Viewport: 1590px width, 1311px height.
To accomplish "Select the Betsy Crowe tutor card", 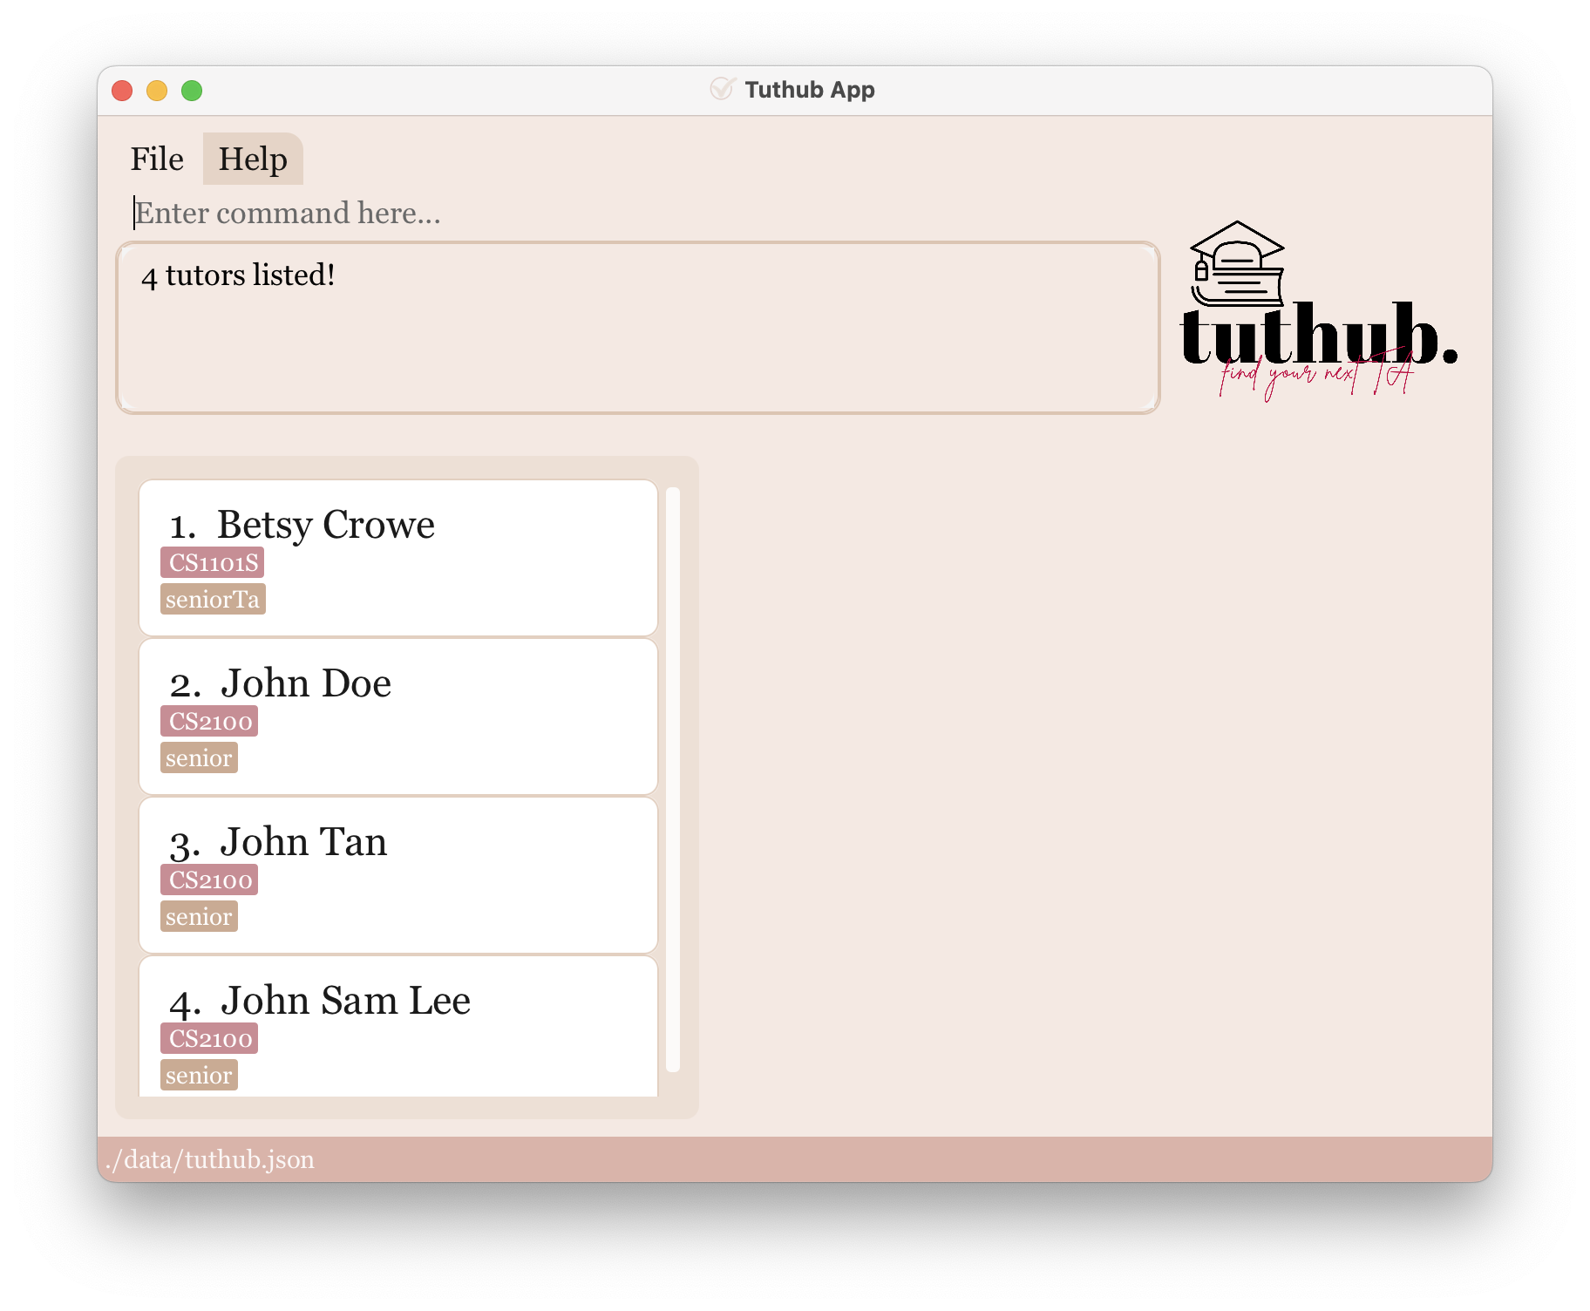I will tap(398, 558).
